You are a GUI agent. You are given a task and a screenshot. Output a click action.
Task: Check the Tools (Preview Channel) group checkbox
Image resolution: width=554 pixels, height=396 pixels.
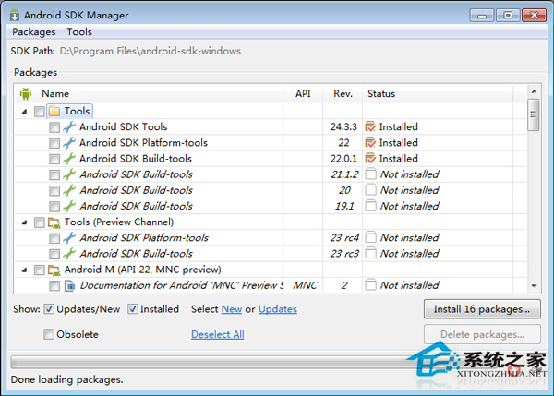[39, 222]
